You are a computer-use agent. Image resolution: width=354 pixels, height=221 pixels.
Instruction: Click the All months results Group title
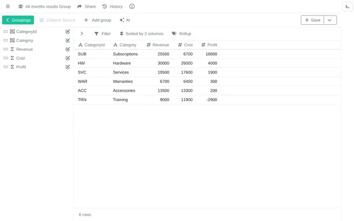(x=48, y=7)
